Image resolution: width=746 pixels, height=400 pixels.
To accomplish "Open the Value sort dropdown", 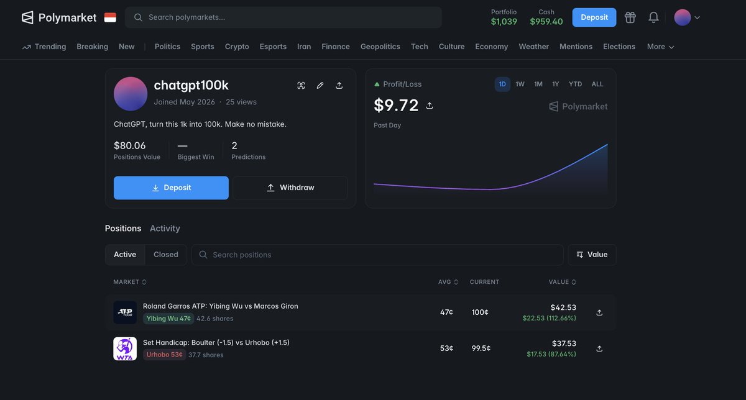I will tap(592, 255).
